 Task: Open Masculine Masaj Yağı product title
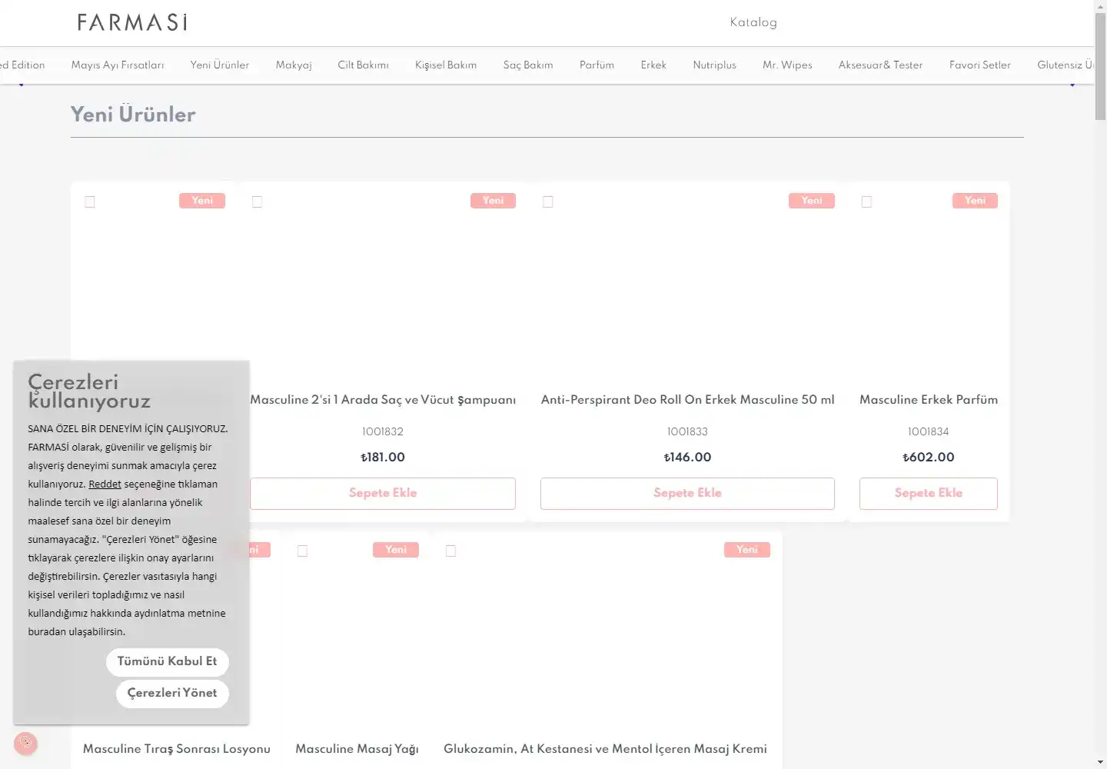[x=357, y=749]
